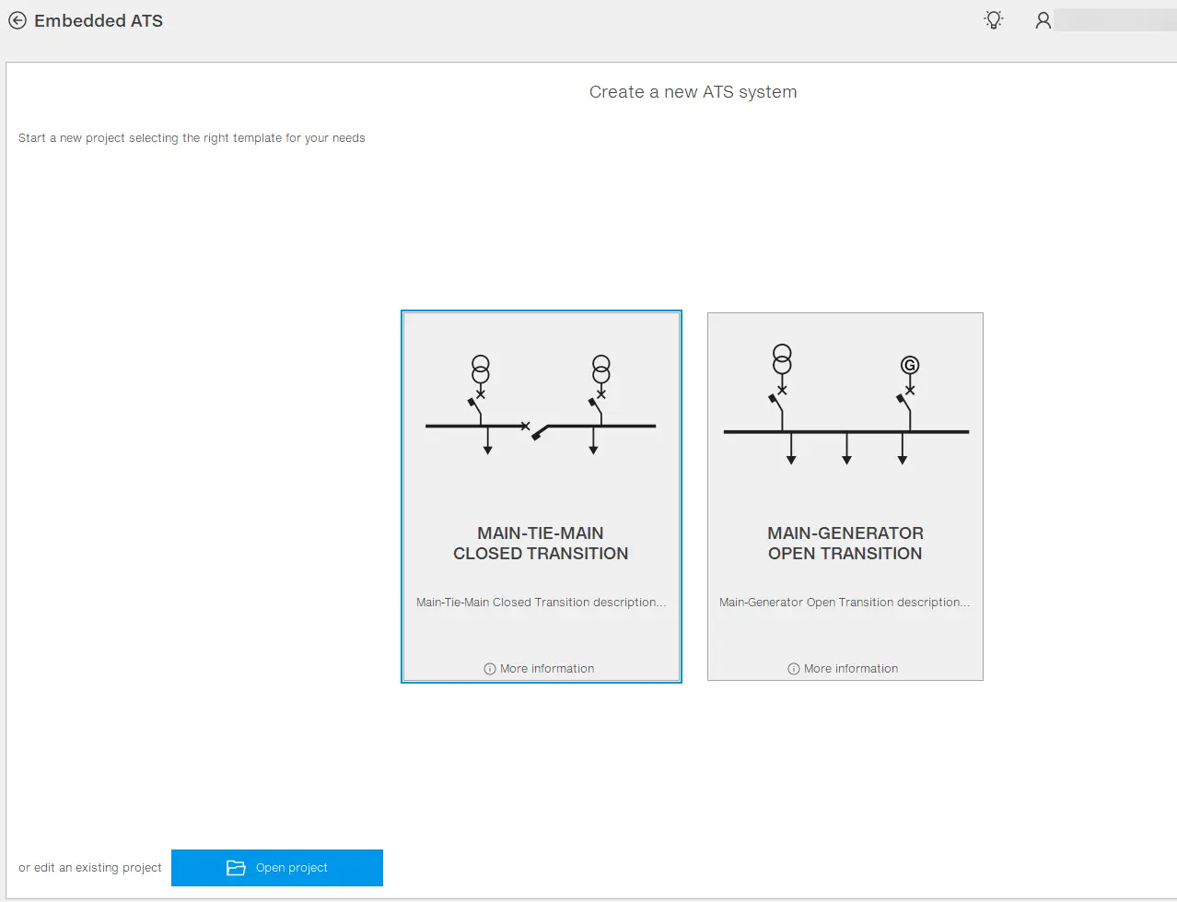
Task: Click the Main-Generator Open Transition description text
Action: [845, 603]
